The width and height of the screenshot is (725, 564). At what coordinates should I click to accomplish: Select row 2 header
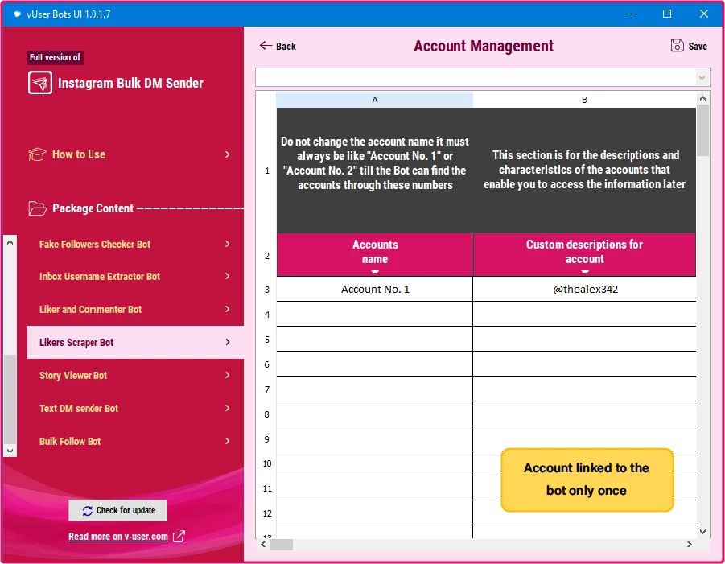coord(267,255)
